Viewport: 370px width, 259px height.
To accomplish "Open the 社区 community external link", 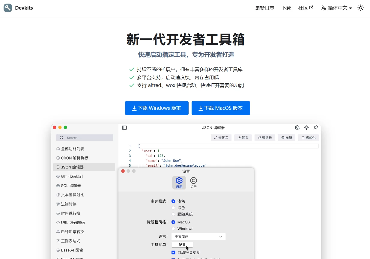I will pyautogui.click(x=306, y=8).
